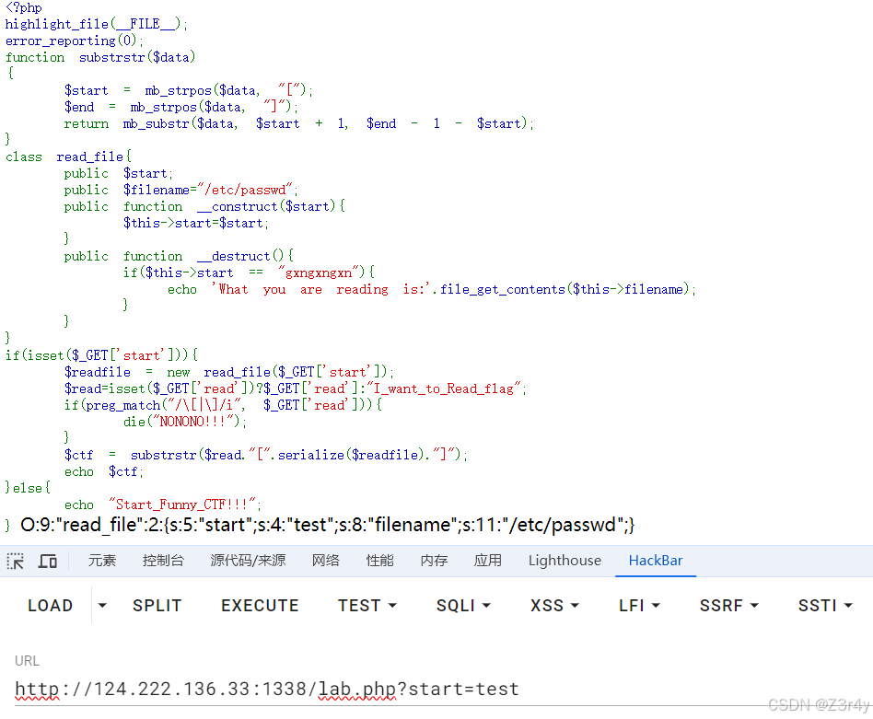Activate the inspect element picker icon
Screen dimensions: 873x719
pos(16,561)
